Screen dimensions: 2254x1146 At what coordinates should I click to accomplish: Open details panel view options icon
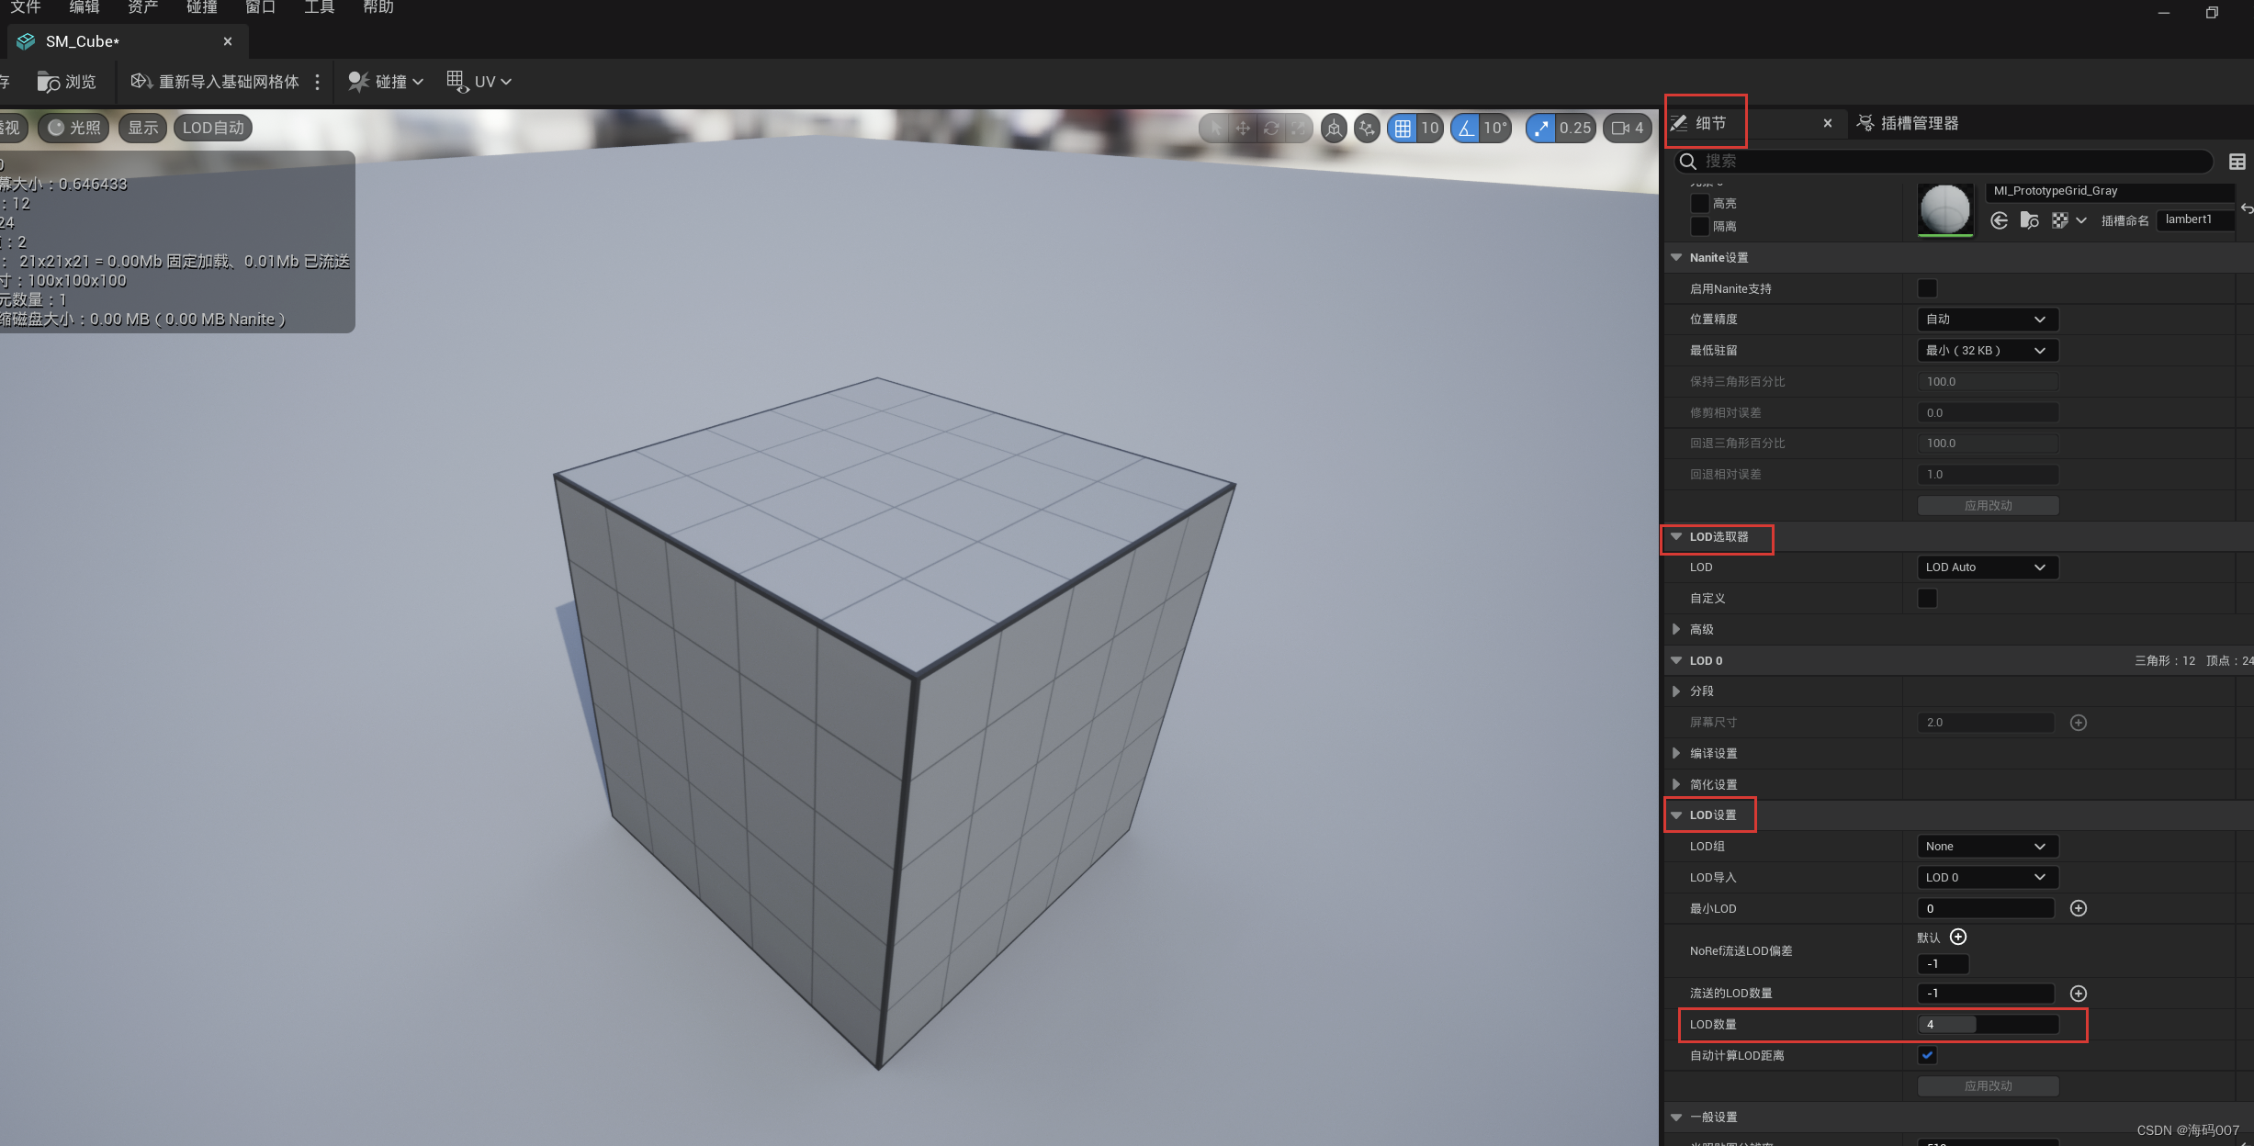tap(2237, 162)
